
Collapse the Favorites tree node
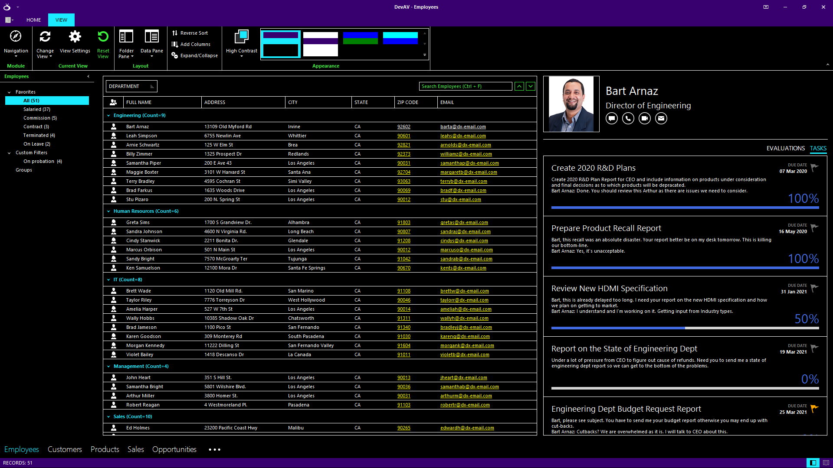pyautogui.click(x=9, y=92)
